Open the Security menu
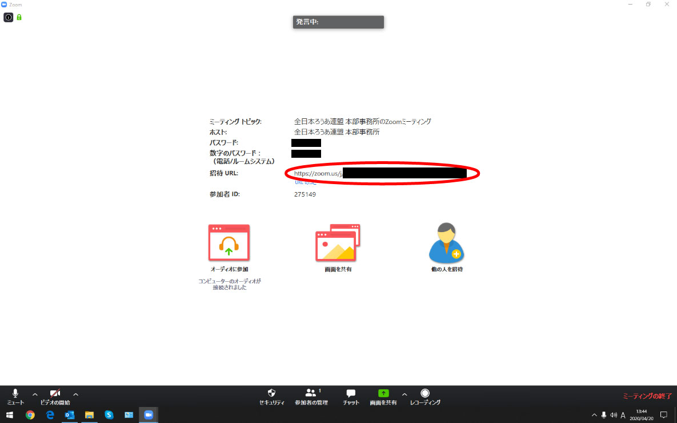 tap(271, 397)
